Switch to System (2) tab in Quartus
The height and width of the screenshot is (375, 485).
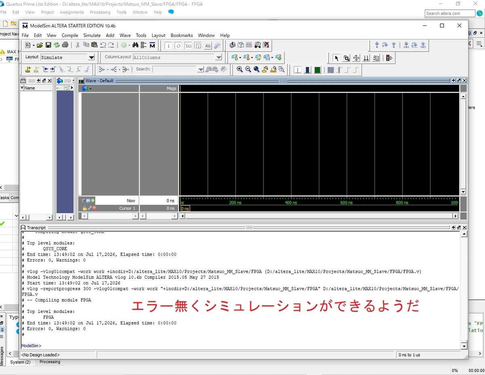pyautogui.click(x=20, y=362)
